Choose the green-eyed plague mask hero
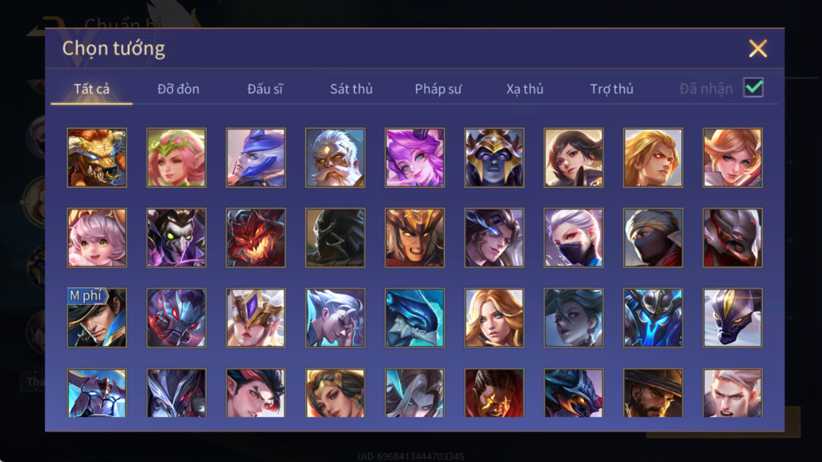This screenshot has width=822, height=462. 176,238
